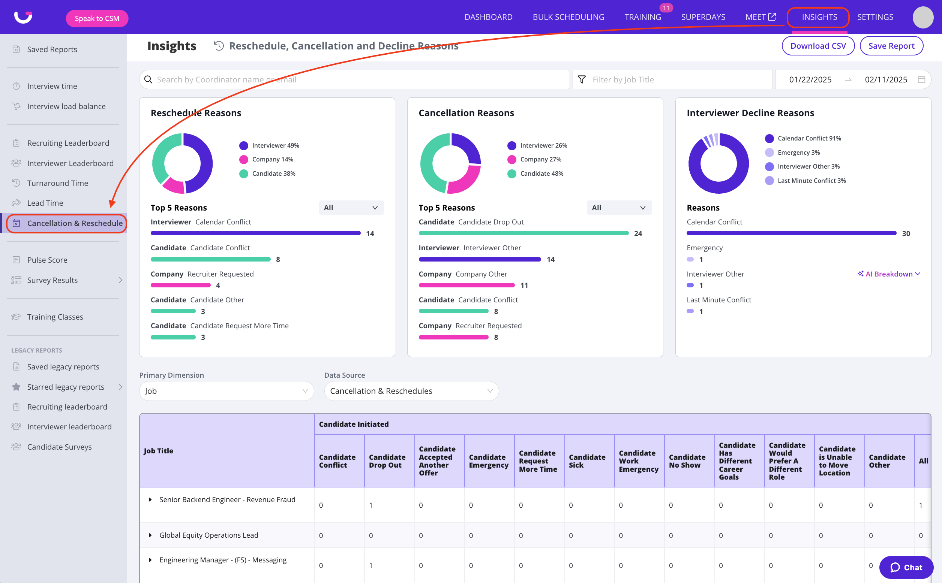942x583 pixels.
Task: Go to the Dashboard tab
Action: (x=488, y=17)
